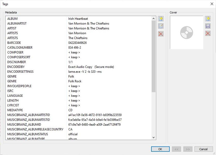Select the ALBUM row Irish Heartbeat
Screen dimensions: 216x155
pyautogui.click(x=79, y=19)
